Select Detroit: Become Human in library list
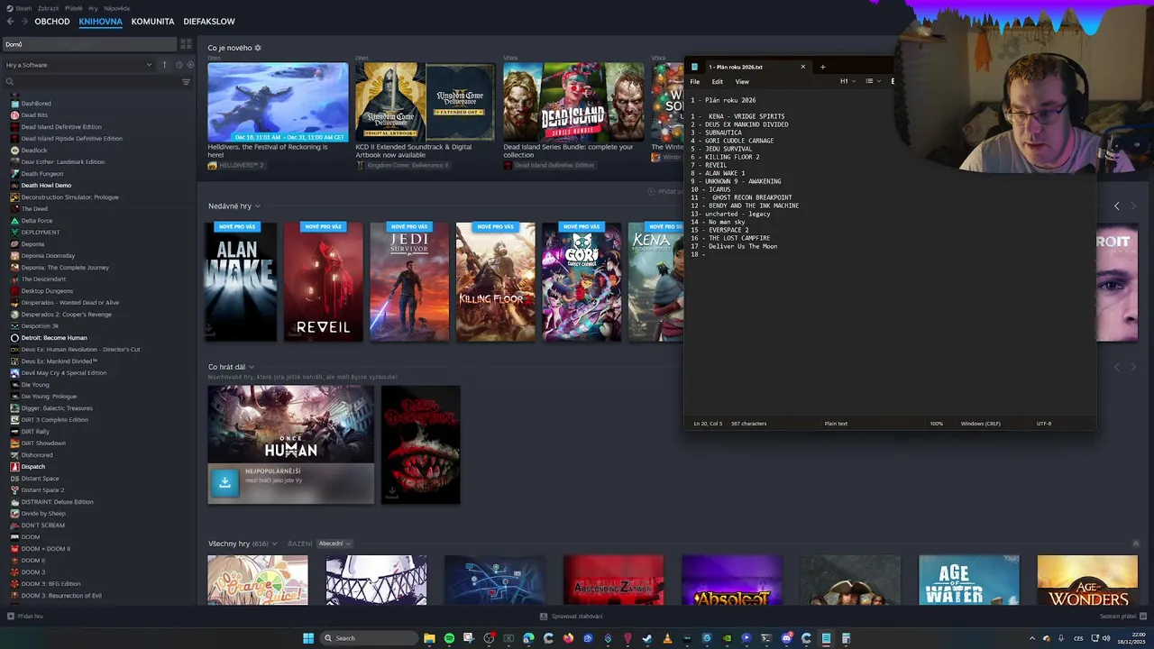1154x649 pixels. coord(54,338)
